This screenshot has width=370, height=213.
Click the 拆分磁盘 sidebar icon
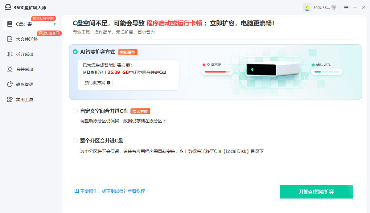tap(10, 54)
